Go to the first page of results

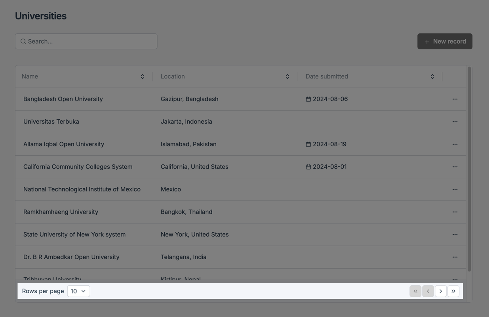tap(415, 291)
